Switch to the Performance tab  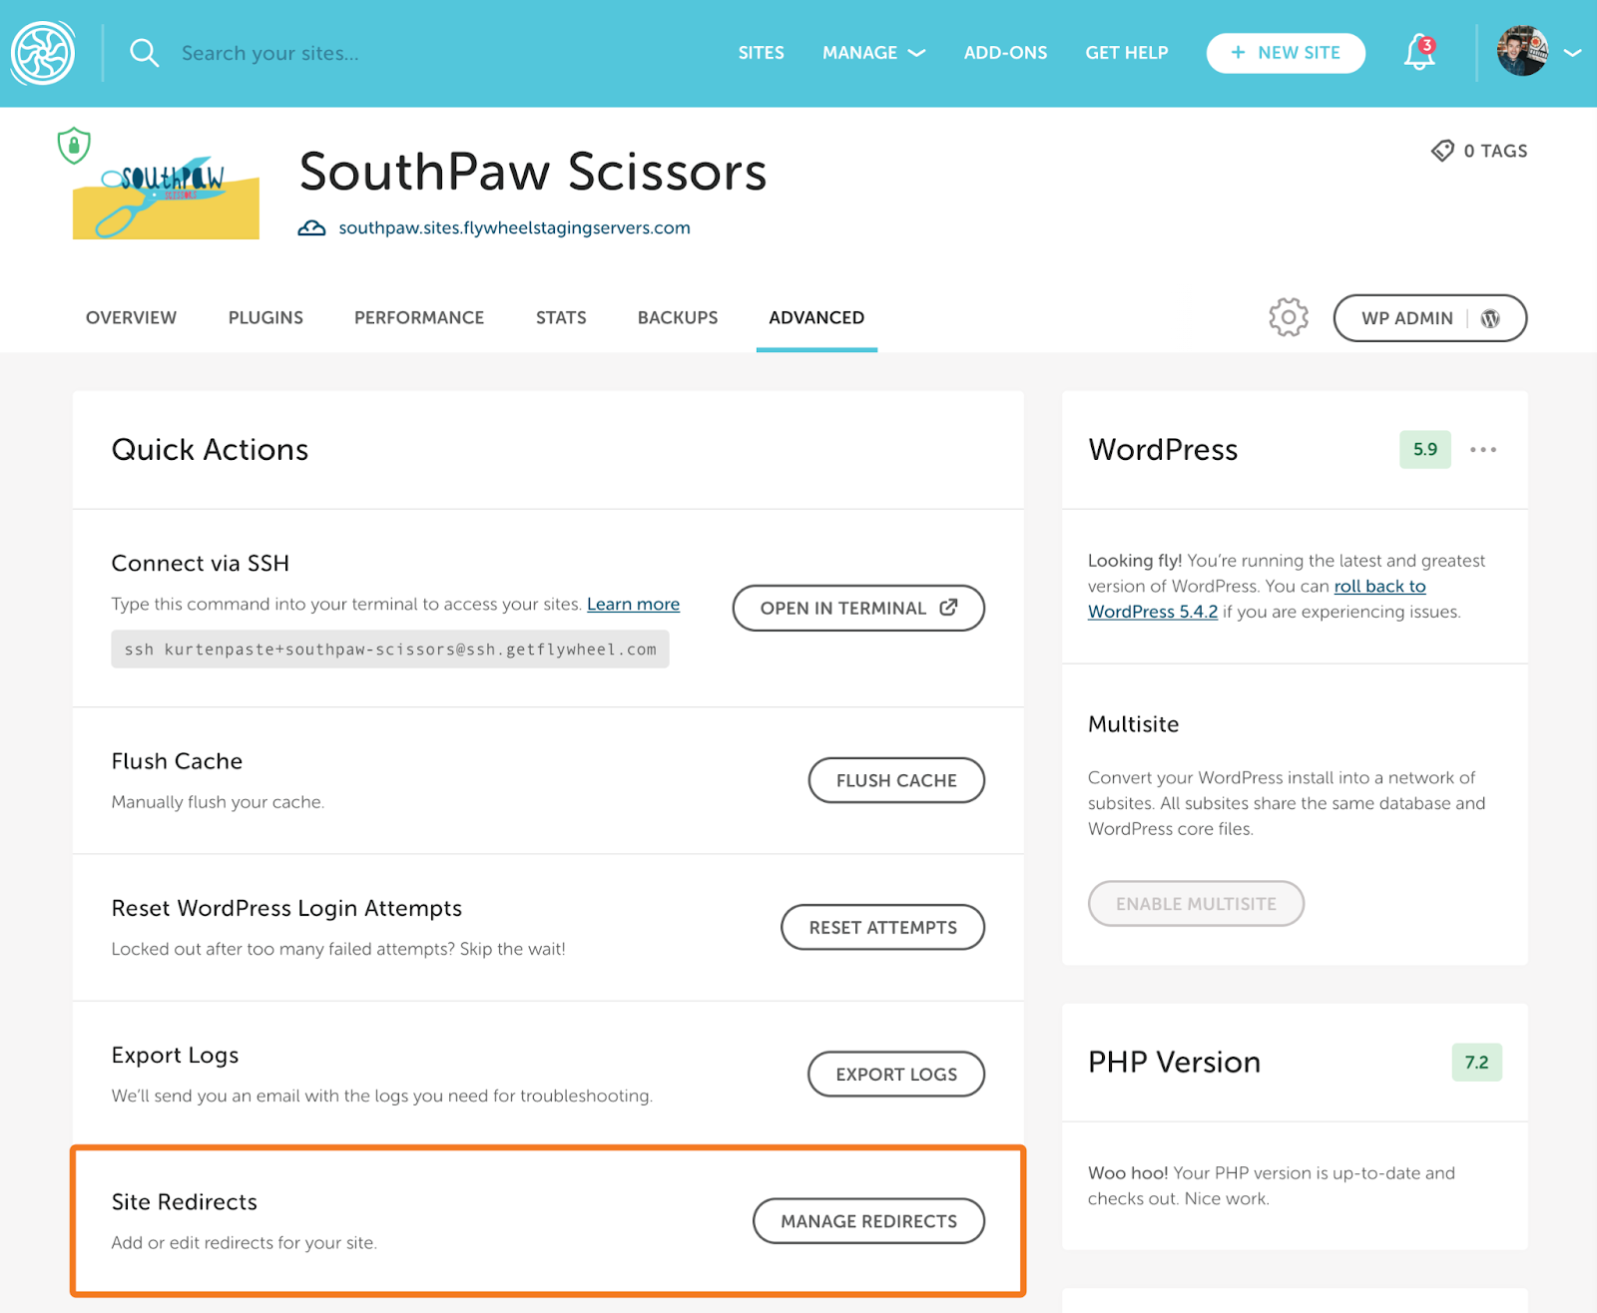[x=419, y=317]
